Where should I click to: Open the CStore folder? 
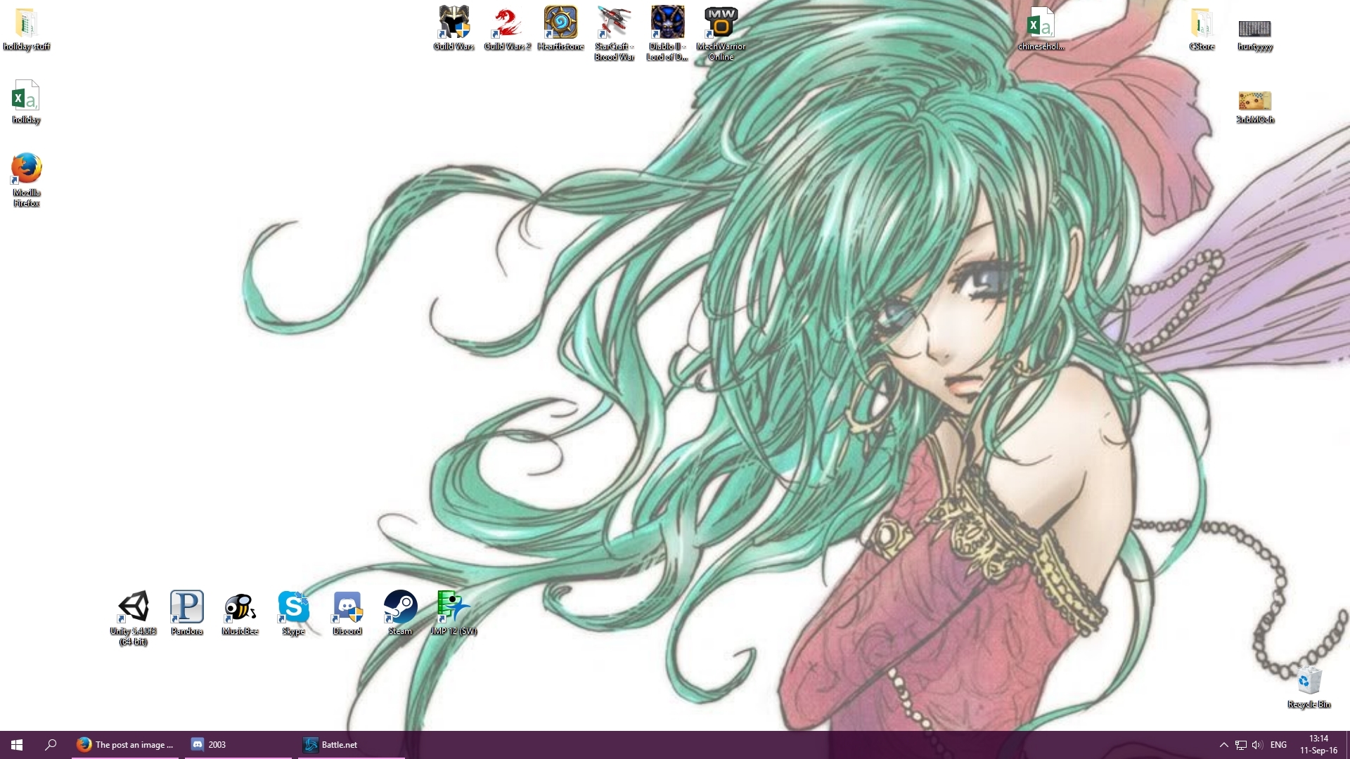click(1202, 28)
